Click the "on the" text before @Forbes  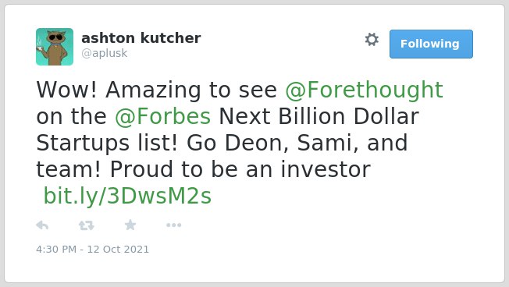click(71, 116)
